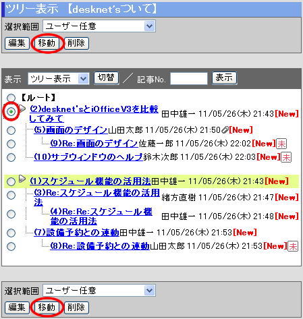The width and height of the screenshot is (303, 319).
Task: Click the 未 unread icon on article 9
Action: click(x=281, y=144)
